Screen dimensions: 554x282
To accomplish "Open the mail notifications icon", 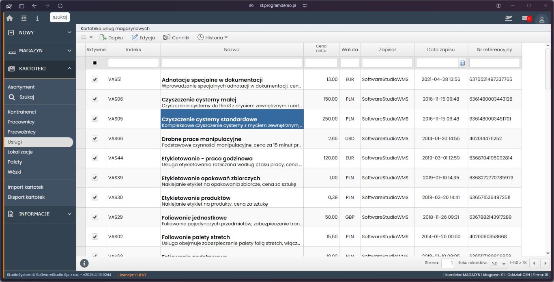I will click(x=526, y=18).
